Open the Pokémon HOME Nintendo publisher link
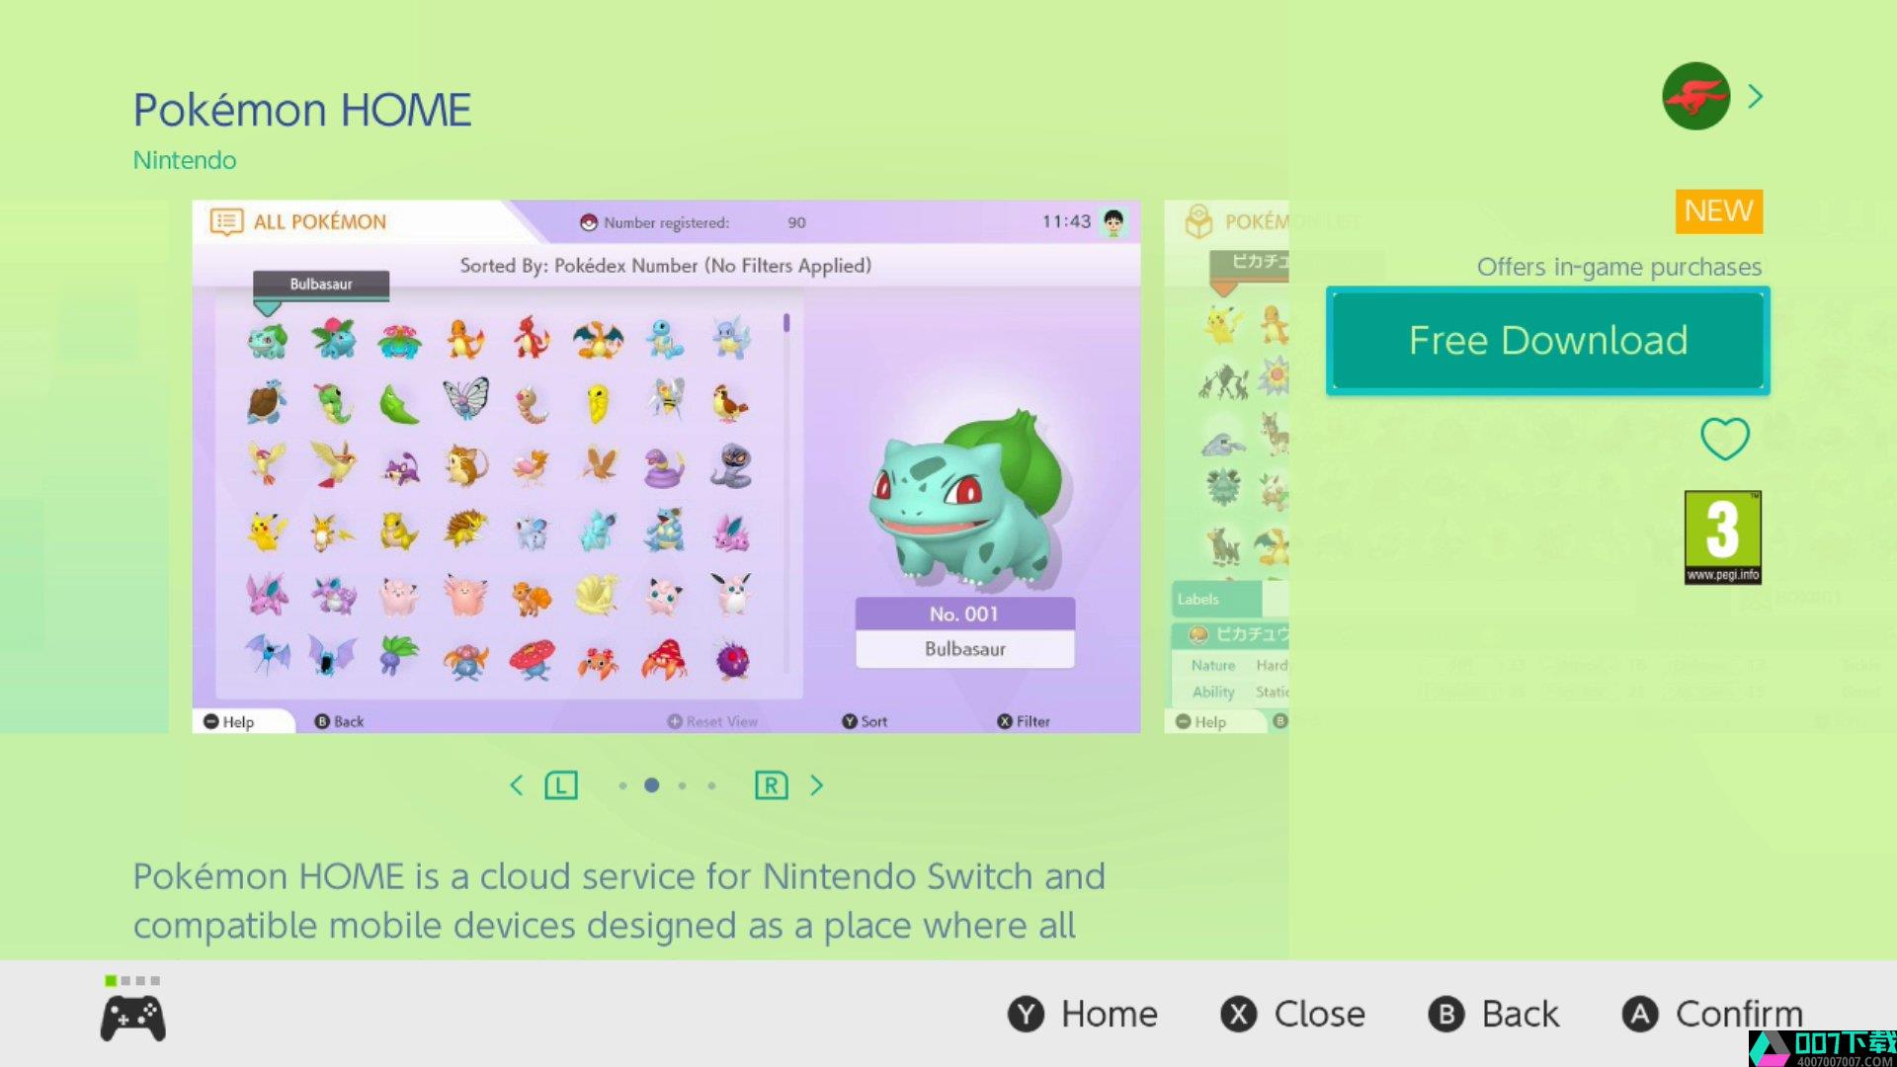Image resolution: width=1897 pixels, height=1067 pixels. pyautogui.click(x=184, y=159)
